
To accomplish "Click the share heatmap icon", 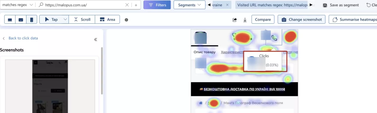I will click(x=235, y=20).
